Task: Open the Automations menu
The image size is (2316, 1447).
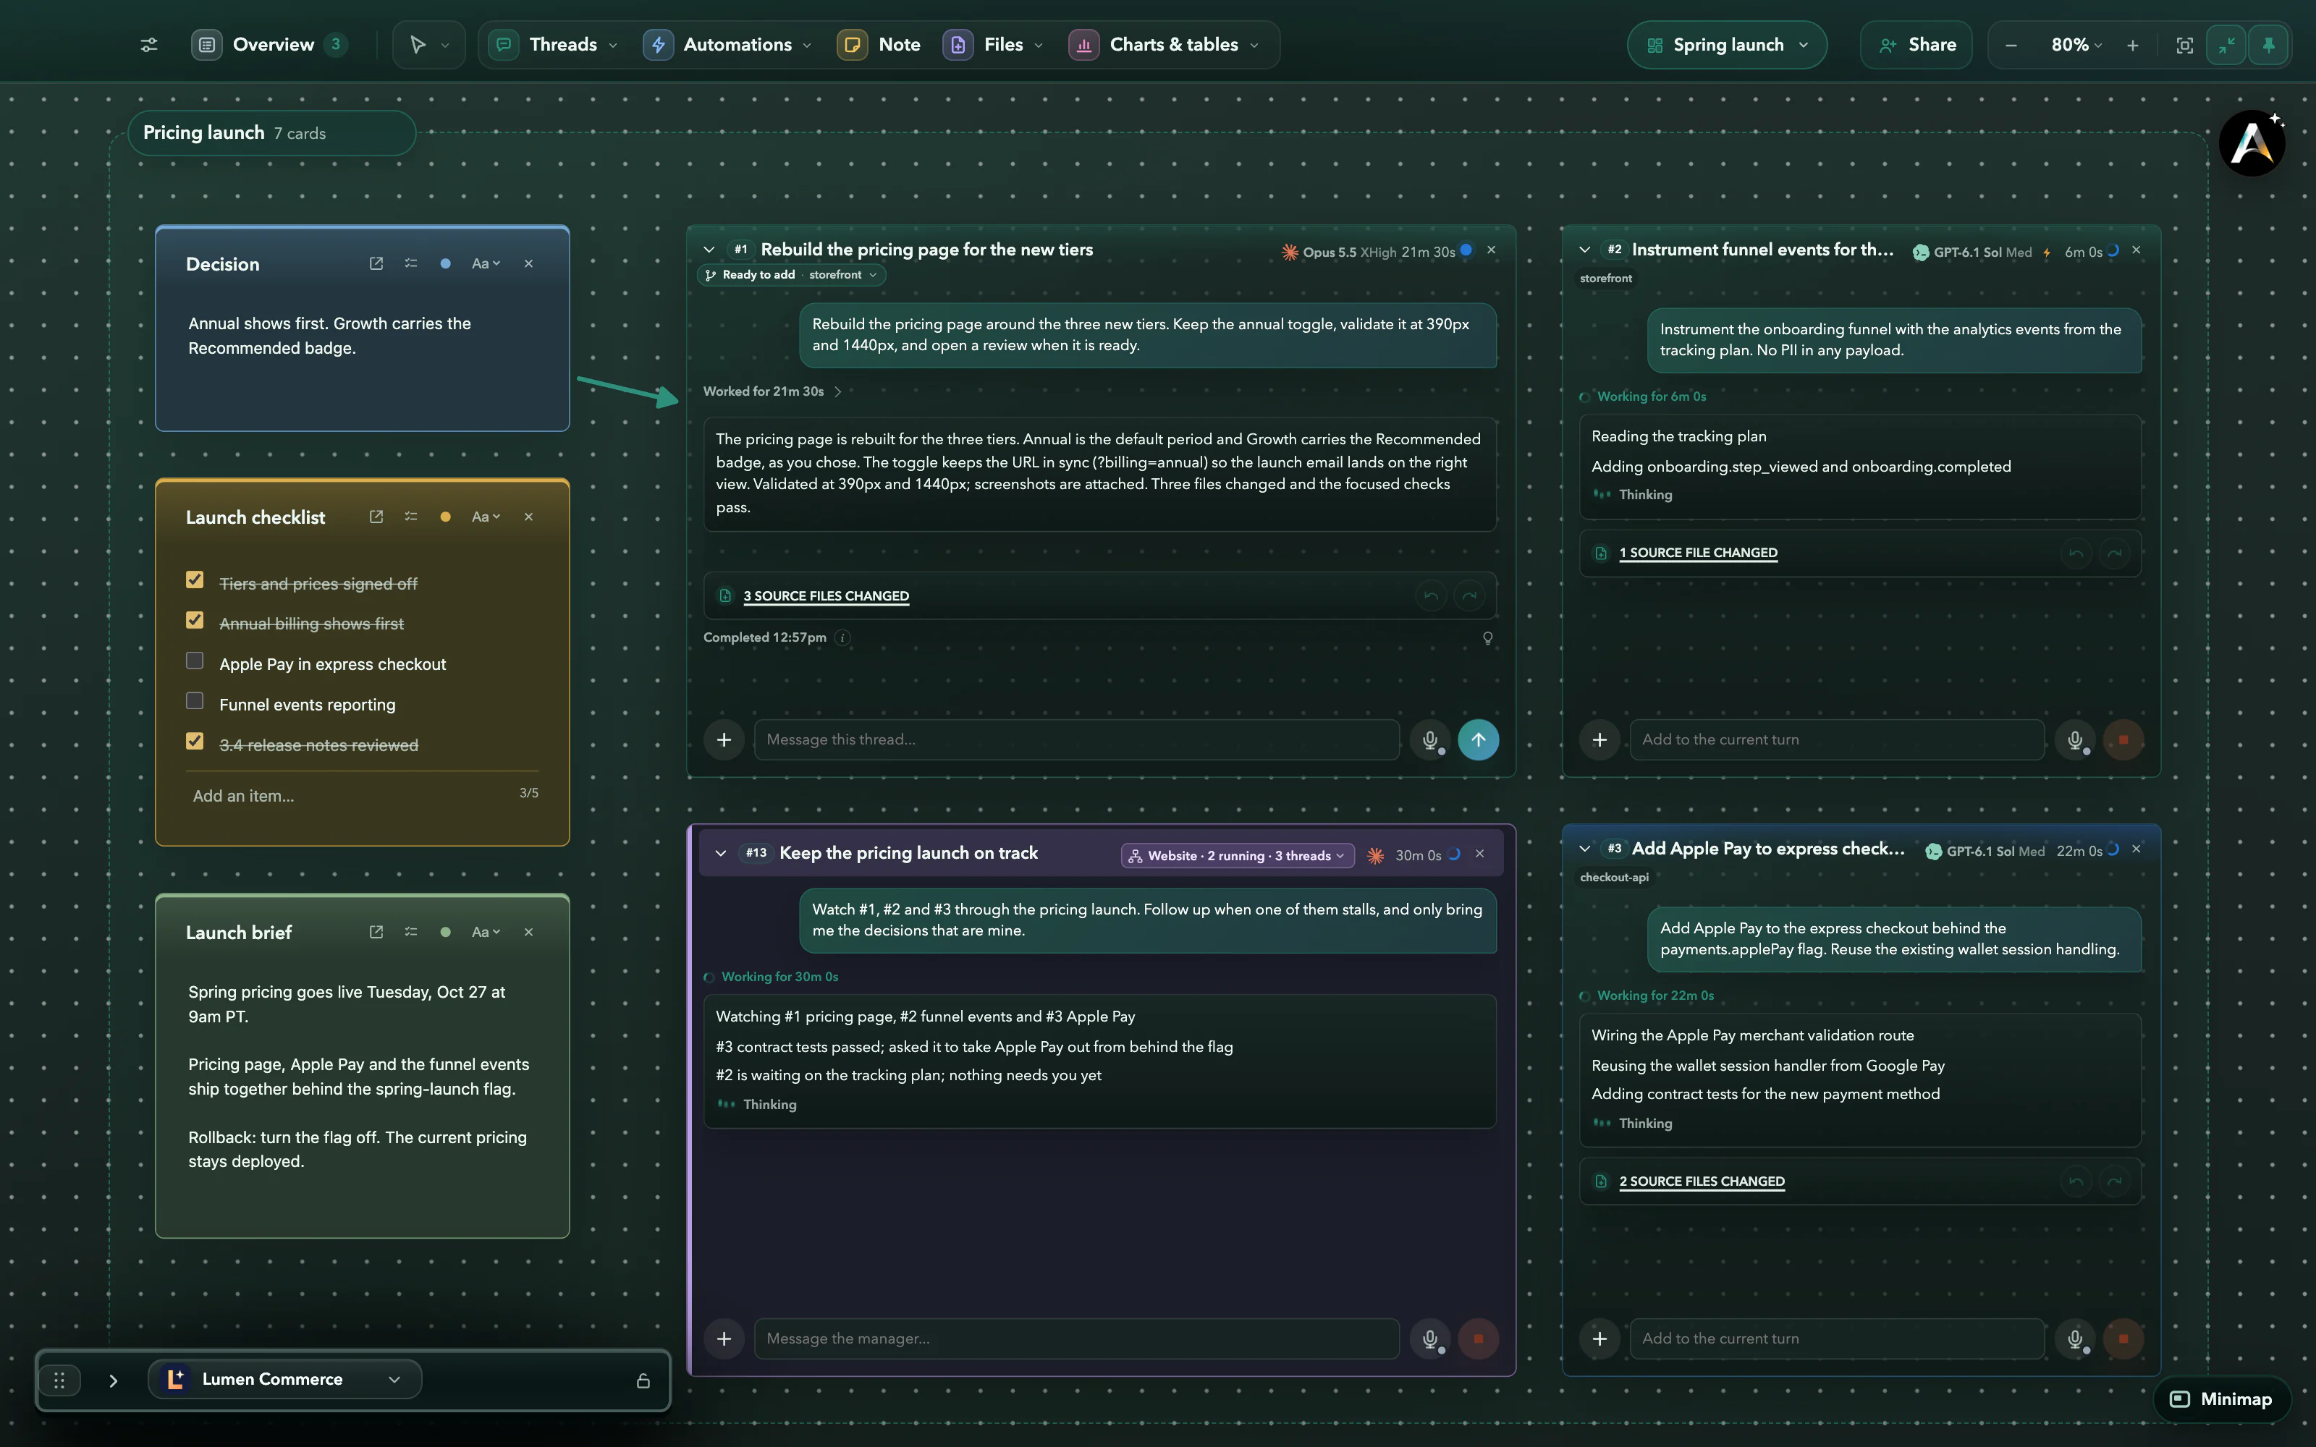Action: pyautogui.click(x=727, y=45)
